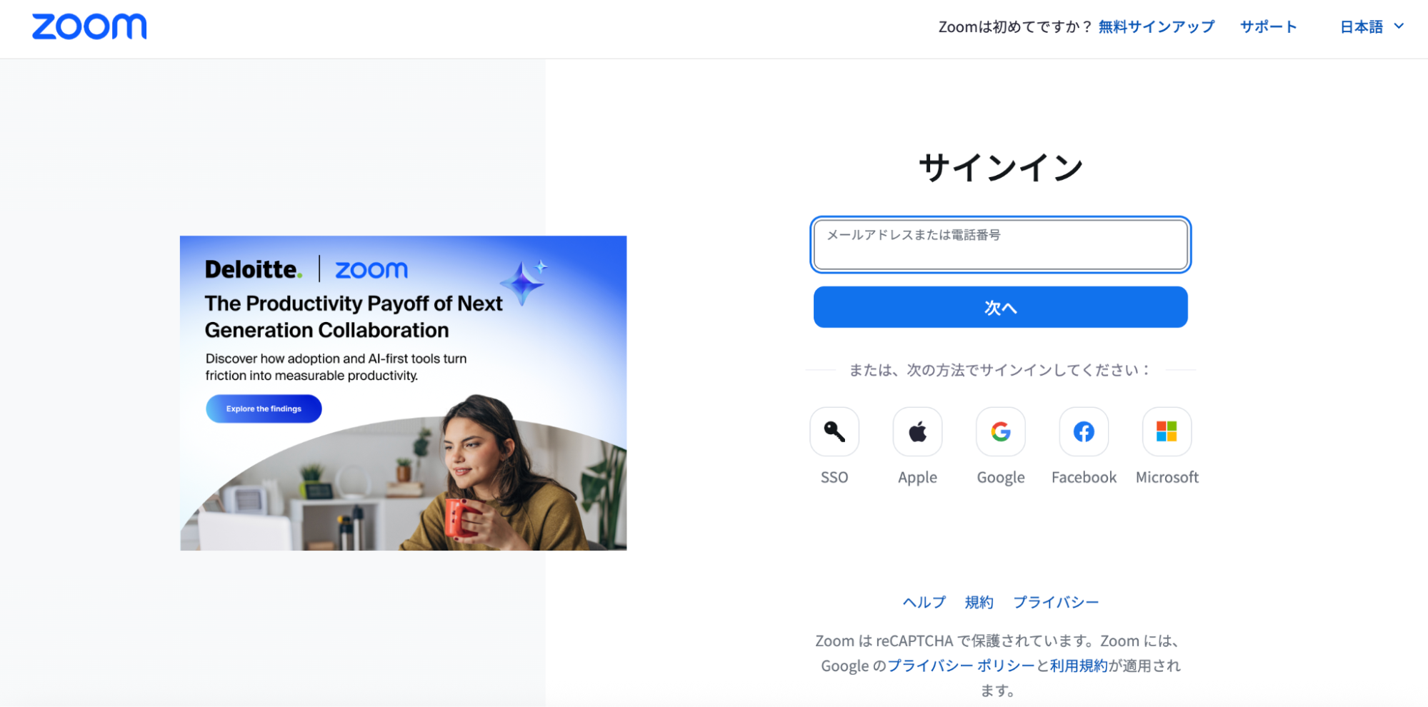Screen dimensions: 1428x707
Task: Click the 無料サインアップ link
Action: point(1156,27)
